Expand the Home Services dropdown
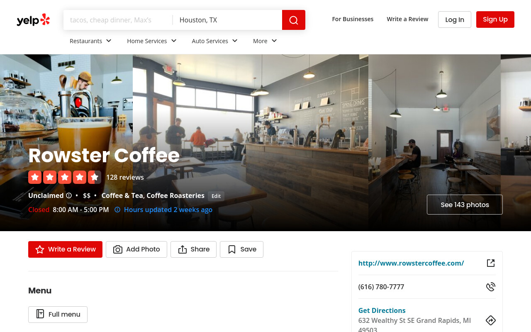 (x=152, y=41)
